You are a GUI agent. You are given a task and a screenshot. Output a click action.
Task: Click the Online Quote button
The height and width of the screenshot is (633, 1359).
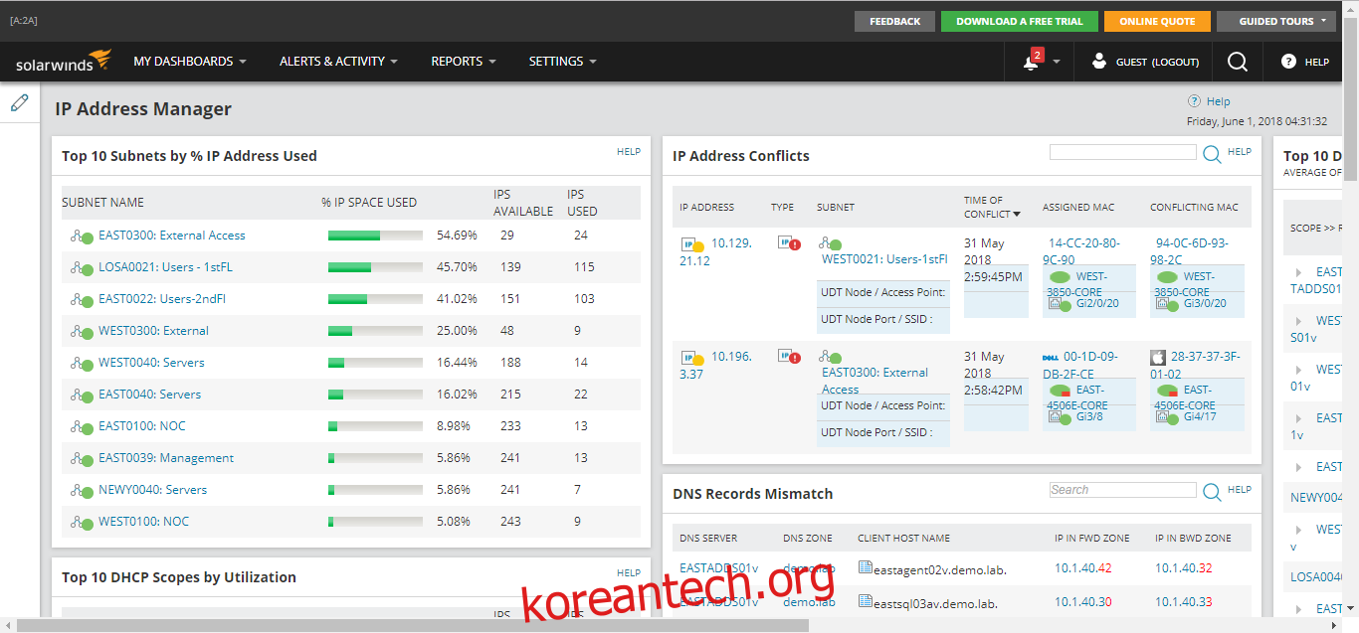(x=1157, y=21)
